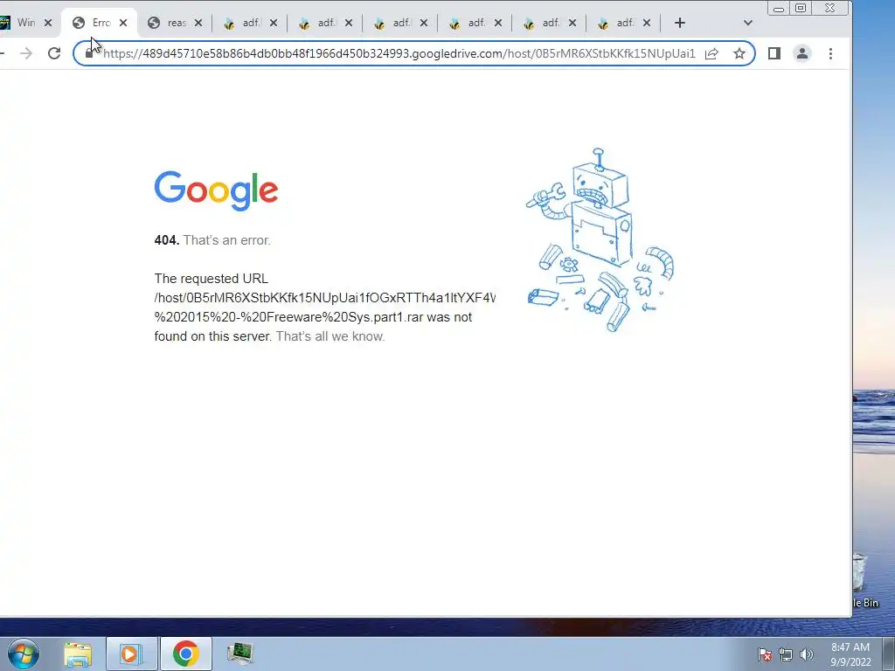
Task: Switch to the third 'adf.' tab
Action: point(399,23)
